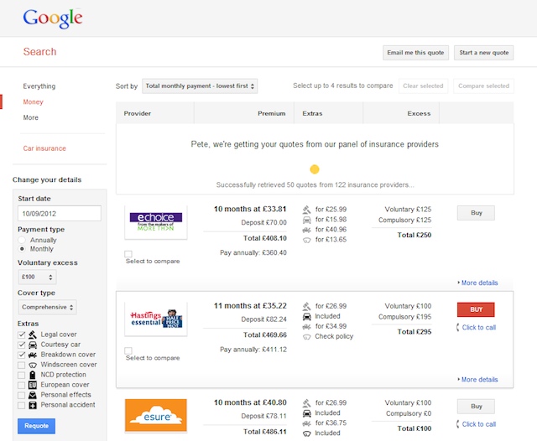Click the Legal cover gavel icon in Extras
The width and height of the screenshot is (537, 441).
[33, 335]
